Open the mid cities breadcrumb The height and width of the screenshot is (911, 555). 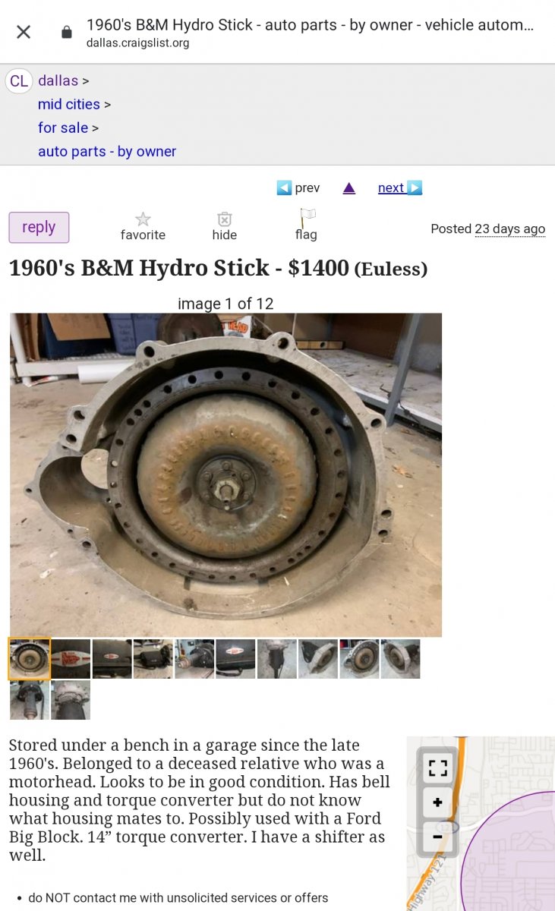point(69,104)
